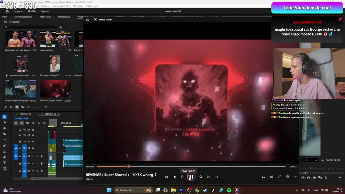Select the Track Select Forward tool
This screenshot has width=345, height=194.
tap(5, 122)
